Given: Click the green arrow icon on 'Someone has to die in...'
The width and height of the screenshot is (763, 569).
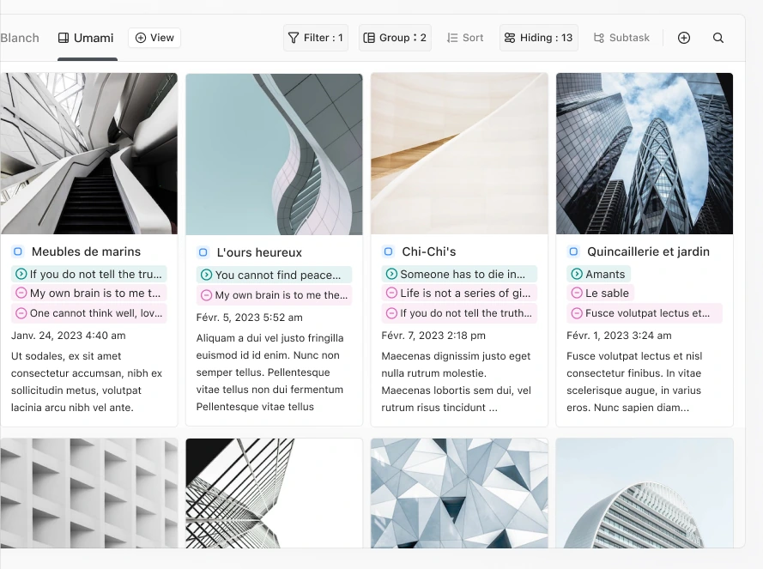Looking at the screenshot, I should coord(391,274).
